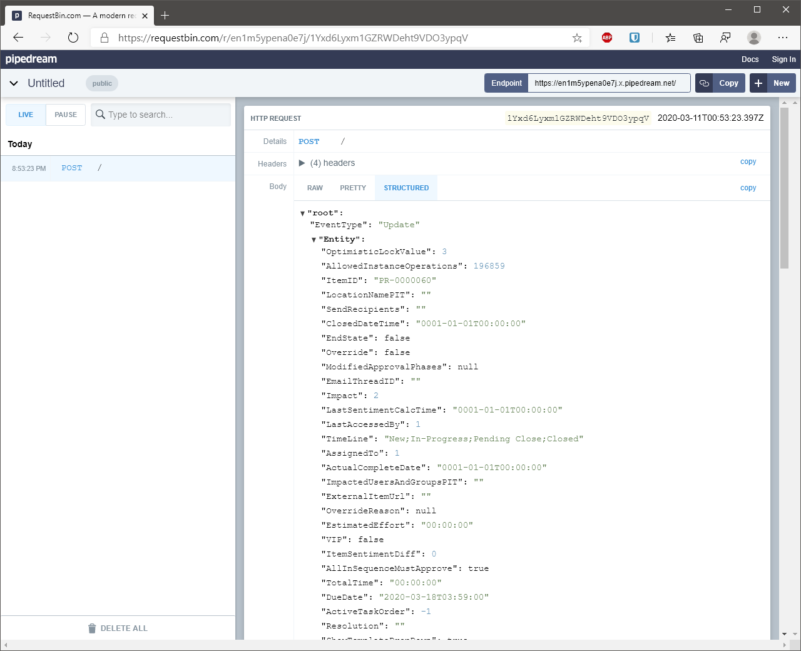Go back with the browser back arrow
Viewport: 801px width, 651px height.
click(x=18, y=38)
